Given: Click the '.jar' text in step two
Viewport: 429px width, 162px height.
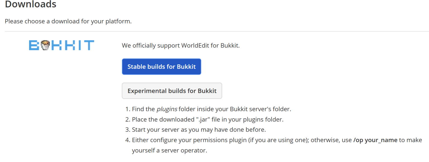Looking at the screenshot, I should tap(203, 120).
